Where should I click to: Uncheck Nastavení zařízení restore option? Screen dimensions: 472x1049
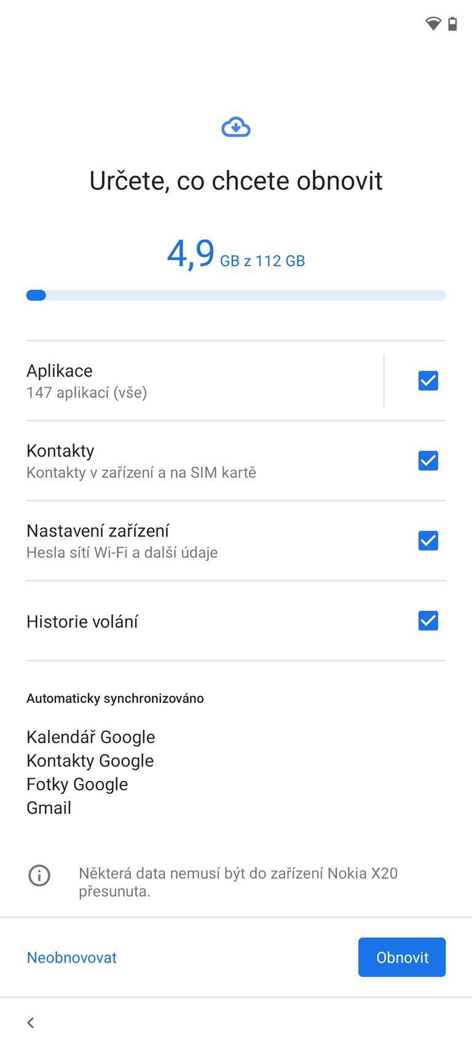(x=428, y=540)
